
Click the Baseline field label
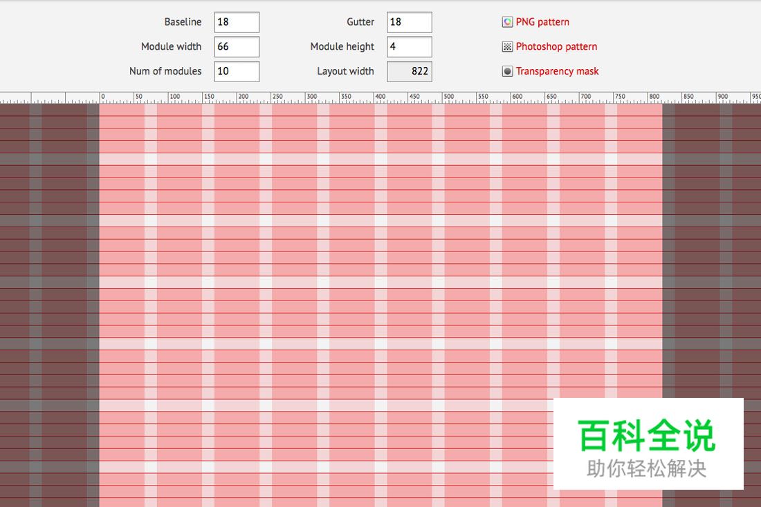coord(182,21)
